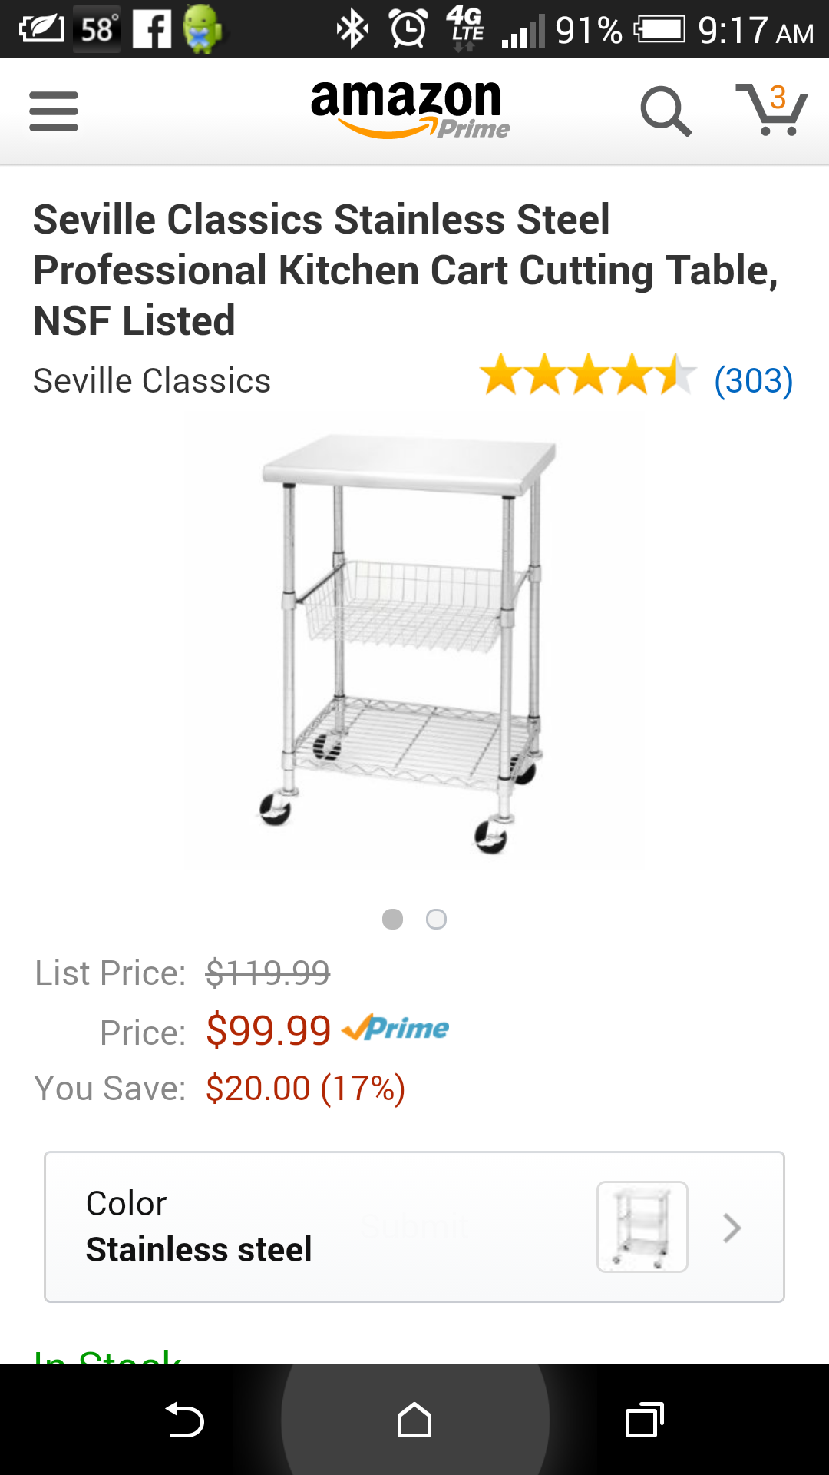Screen dimensions: 829x1475
Task: Open the hamburger navigation menu
Action: tap(54, 111)
